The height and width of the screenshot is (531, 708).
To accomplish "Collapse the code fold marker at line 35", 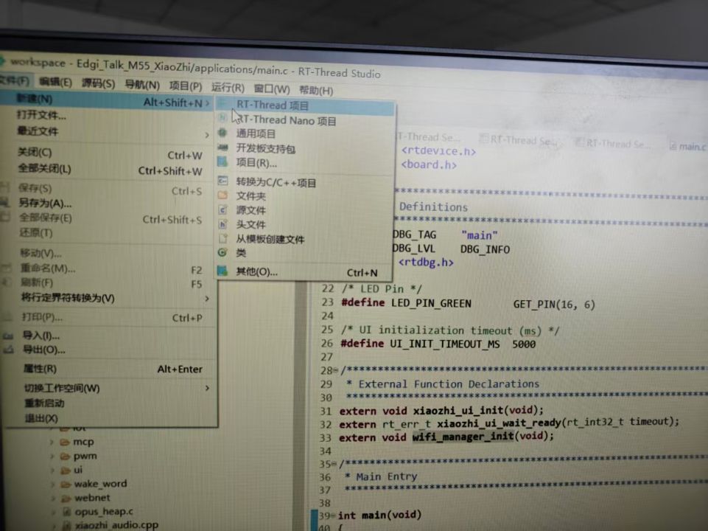I will [334, 465].
